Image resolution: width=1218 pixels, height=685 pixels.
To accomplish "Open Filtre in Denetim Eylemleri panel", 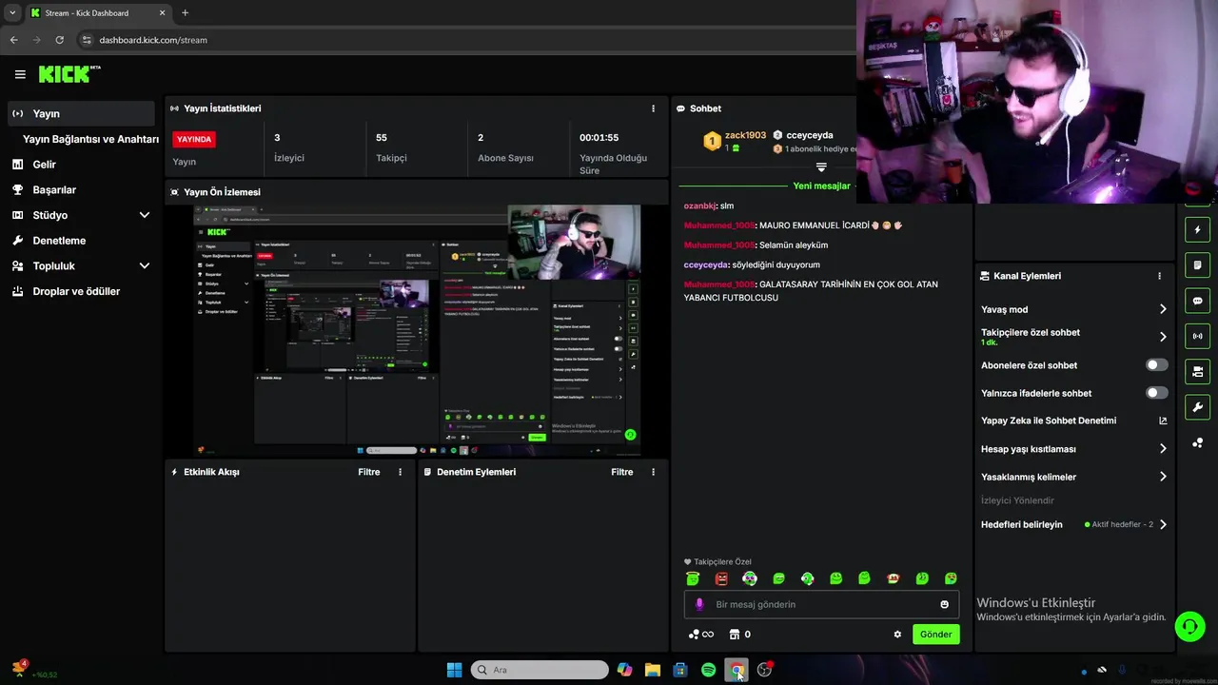I will coord(621,472).
